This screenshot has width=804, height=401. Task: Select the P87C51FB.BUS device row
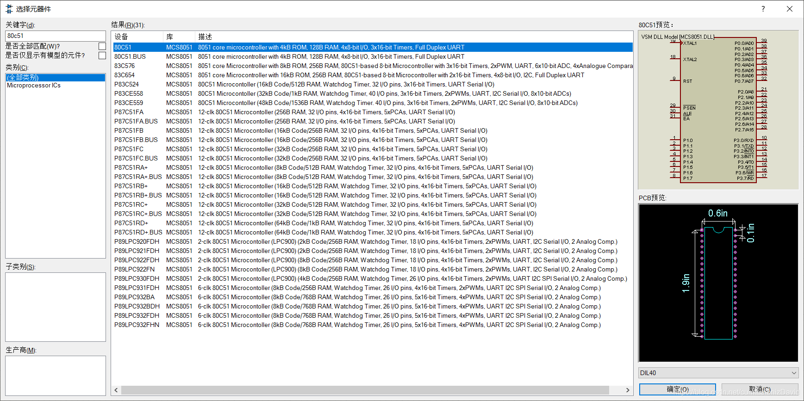point(373,140)
